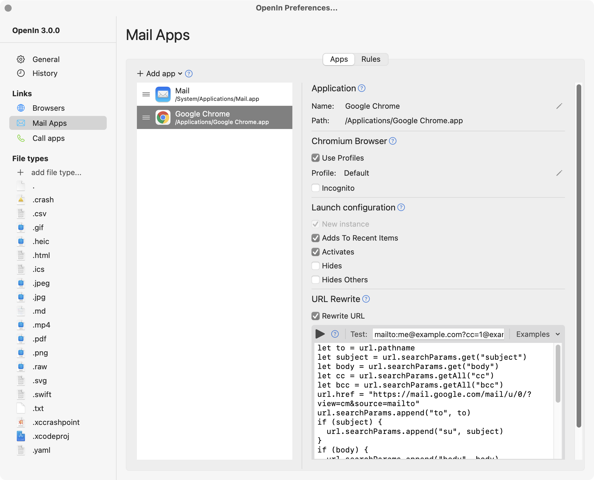
Task: Select the .png file type
Action: tap(40, 353)
